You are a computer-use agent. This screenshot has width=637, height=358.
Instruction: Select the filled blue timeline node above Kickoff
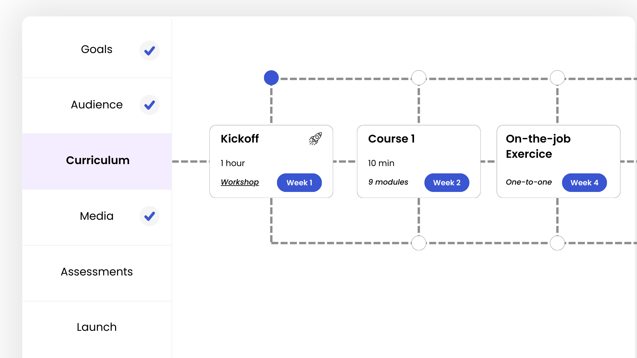[271, 78]
